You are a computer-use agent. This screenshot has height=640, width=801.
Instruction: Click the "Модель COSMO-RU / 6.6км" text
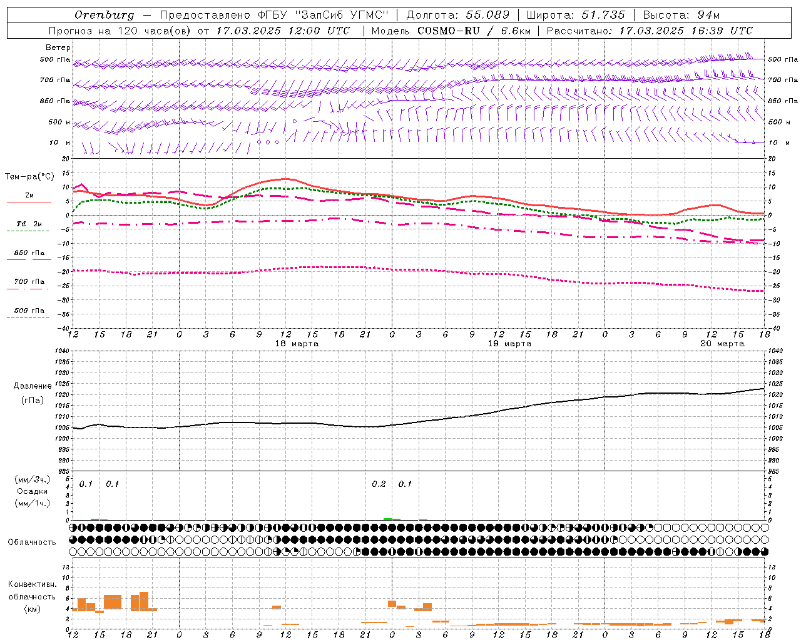pyautogui.click(x=451, y=31)
